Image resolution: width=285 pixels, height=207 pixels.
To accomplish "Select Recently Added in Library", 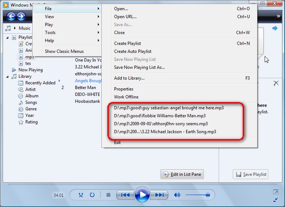I will click(x=40, y=83).
